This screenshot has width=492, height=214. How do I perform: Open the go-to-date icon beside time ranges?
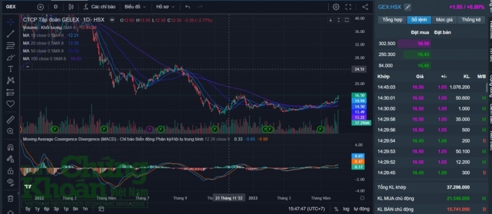pos(101,209)
